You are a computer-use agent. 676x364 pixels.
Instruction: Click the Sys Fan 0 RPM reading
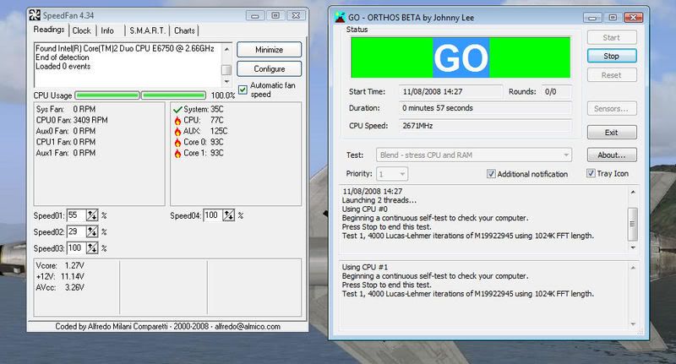[x=66, y=110]
